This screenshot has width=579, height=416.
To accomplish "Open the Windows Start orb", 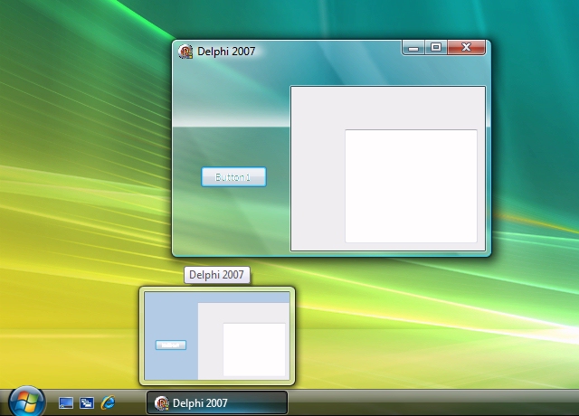I will click(26, 402).
